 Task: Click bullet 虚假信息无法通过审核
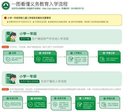coord(58,22)
